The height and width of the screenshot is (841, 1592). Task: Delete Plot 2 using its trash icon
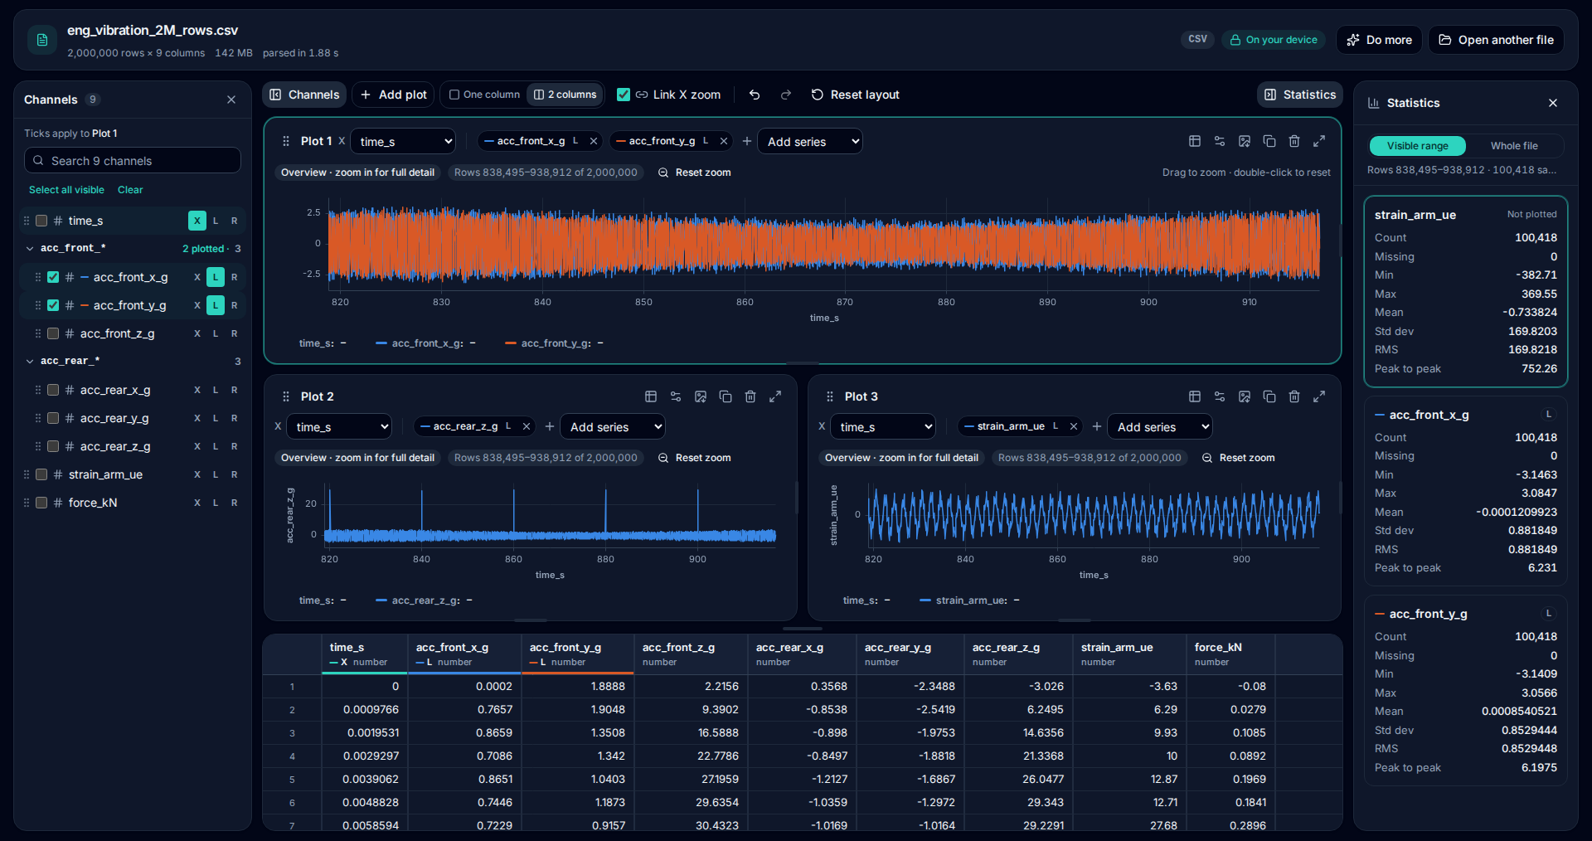click(x=750, y=396)
